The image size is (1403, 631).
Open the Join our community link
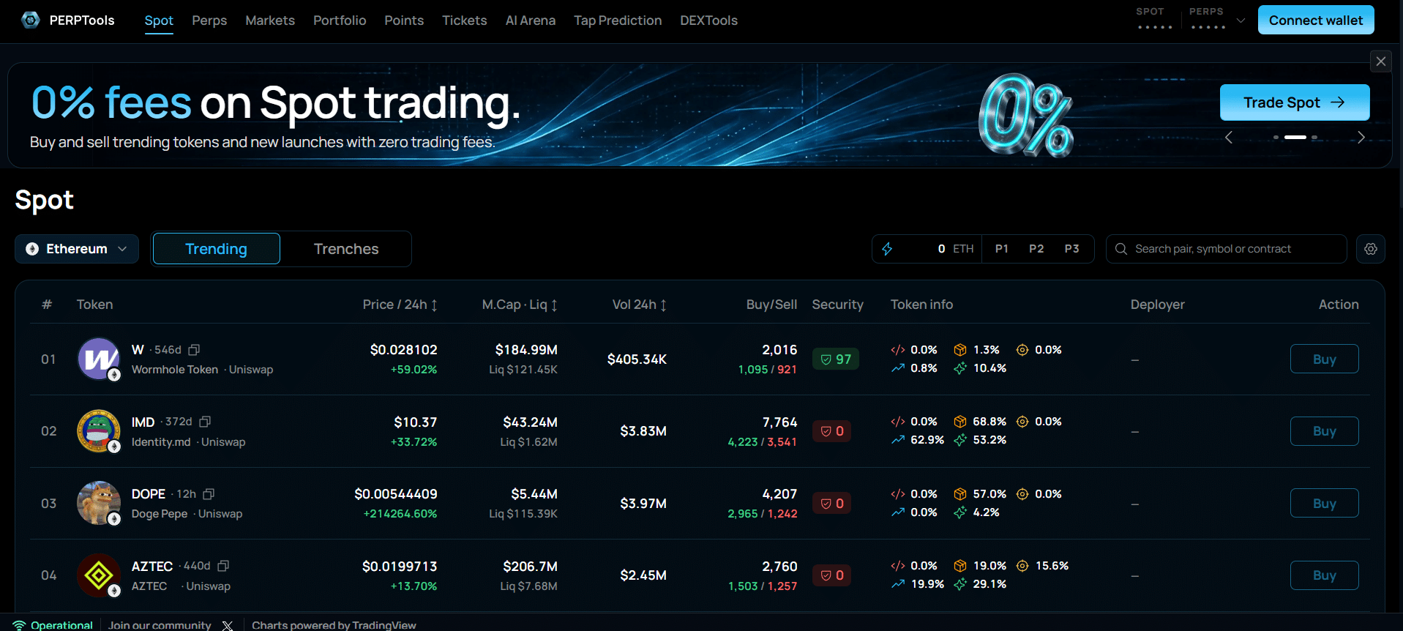point(160,625)
